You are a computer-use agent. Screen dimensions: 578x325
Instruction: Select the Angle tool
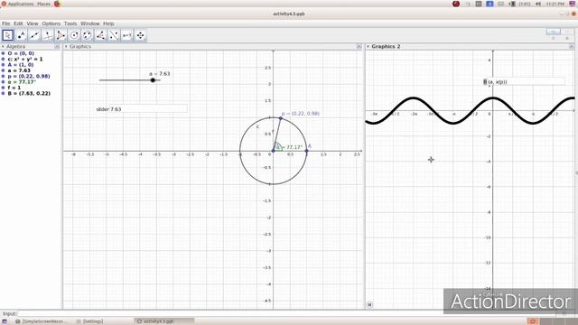click(100, 35)
